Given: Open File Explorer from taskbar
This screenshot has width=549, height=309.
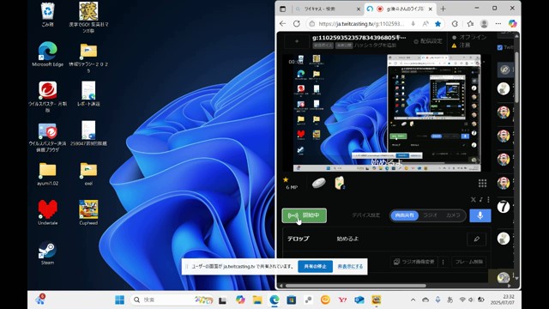Looking at the screenshot, I should pos(257,300).
